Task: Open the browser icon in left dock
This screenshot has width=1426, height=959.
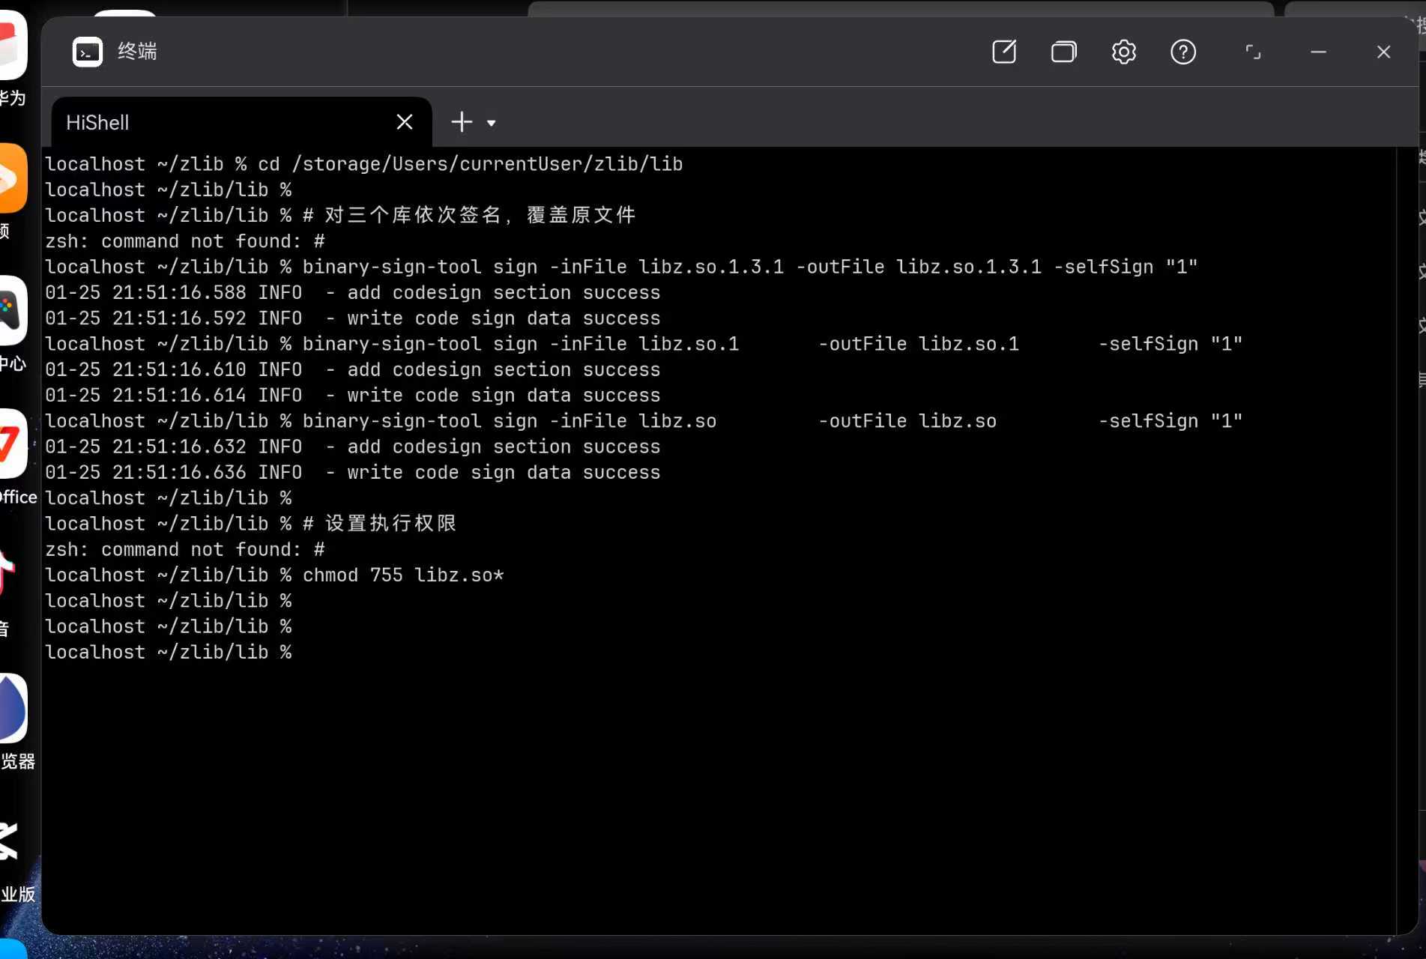Action: tap(13, 709)
